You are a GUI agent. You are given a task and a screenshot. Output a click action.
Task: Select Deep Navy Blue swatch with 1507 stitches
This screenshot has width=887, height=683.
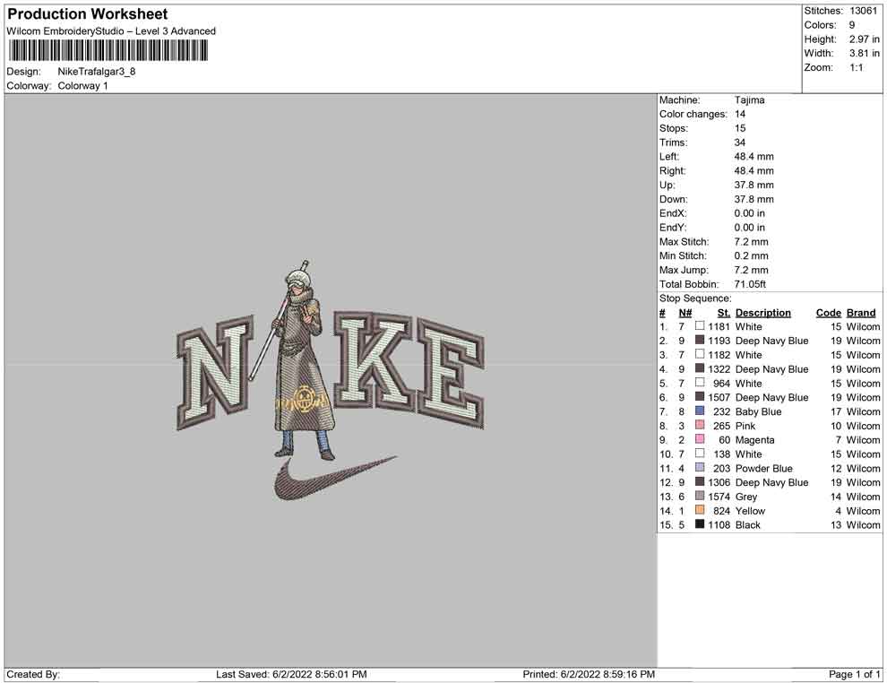tap(700, 397)
